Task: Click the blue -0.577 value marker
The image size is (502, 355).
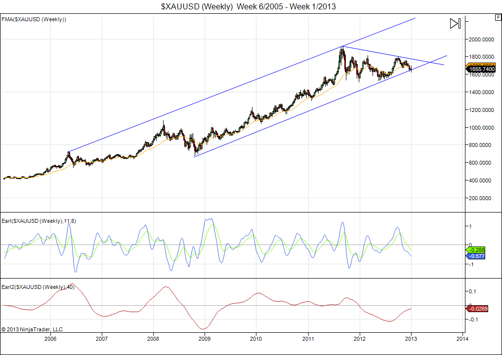Action: coord(478,256)
